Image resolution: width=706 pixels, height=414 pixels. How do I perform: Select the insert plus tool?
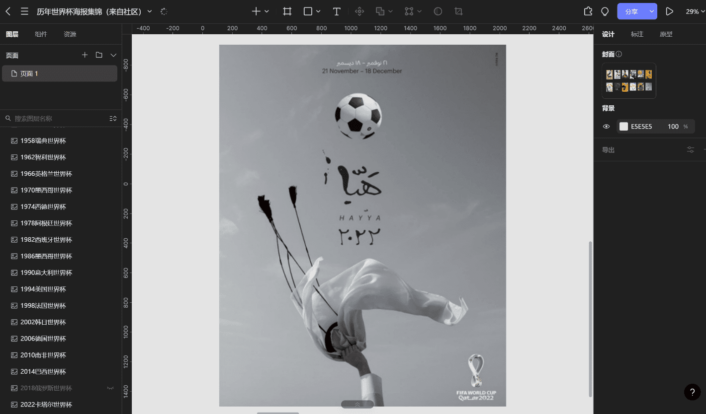coord(256,11)
